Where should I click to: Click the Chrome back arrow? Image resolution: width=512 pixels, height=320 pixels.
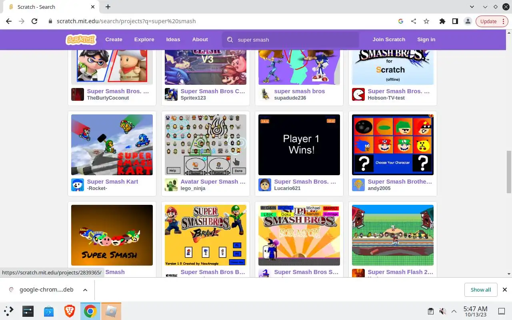point(9,21)
